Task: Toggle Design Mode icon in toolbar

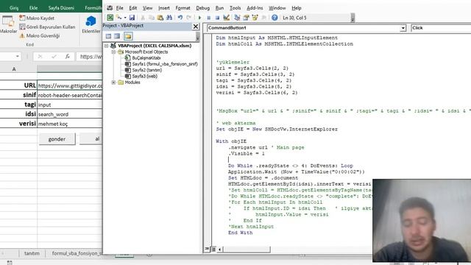Action: (x=226, y=18)
